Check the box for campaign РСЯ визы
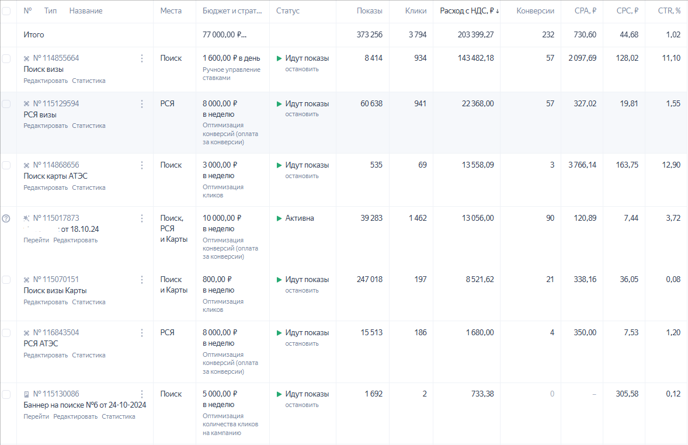 (x=6, y=104)
